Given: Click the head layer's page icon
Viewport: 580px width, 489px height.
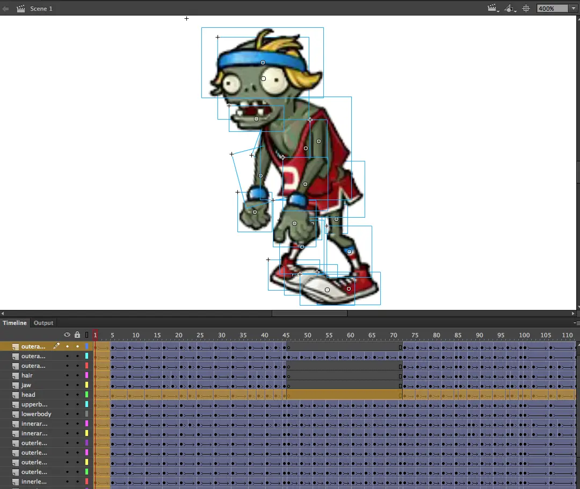Looking at the screenshot, I should coord(15,395).
